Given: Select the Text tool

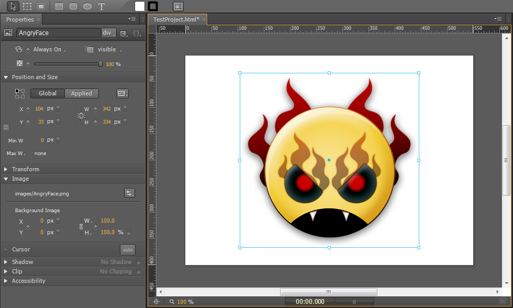Looking at the screenshot, I should click(102, 6).
